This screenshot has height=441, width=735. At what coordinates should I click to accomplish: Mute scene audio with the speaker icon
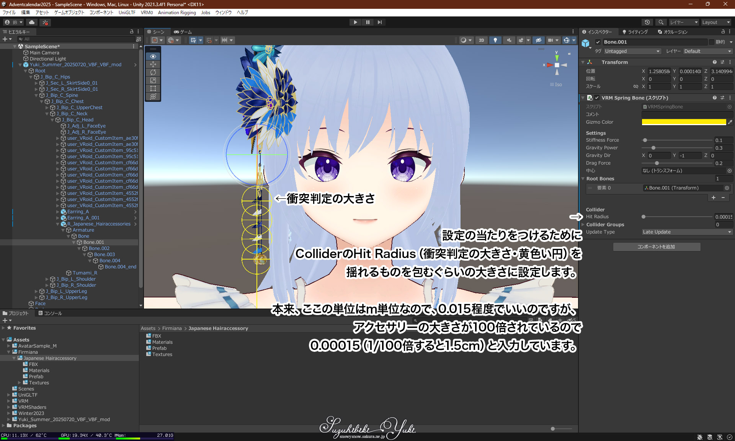coord(509,40)
